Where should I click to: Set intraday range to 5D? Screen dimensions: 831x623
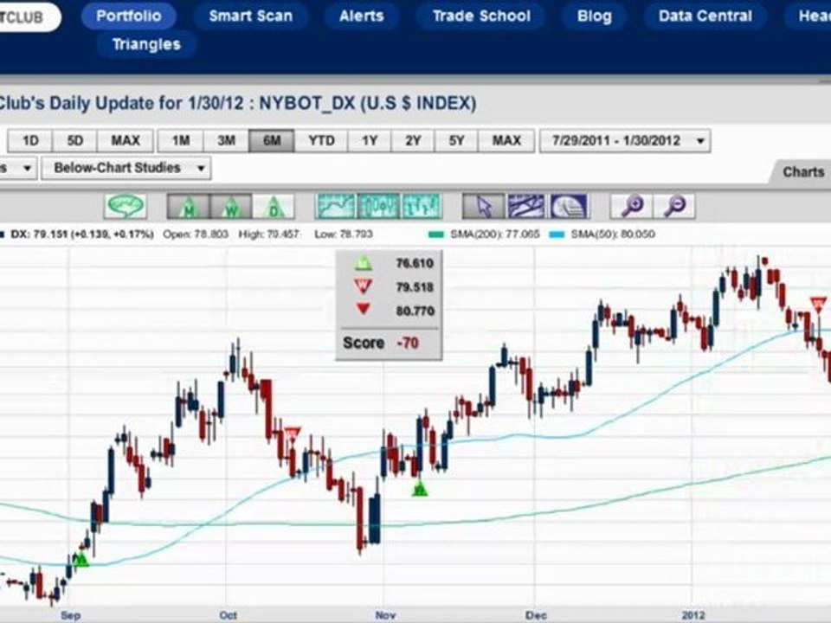[x=75, y=140]
